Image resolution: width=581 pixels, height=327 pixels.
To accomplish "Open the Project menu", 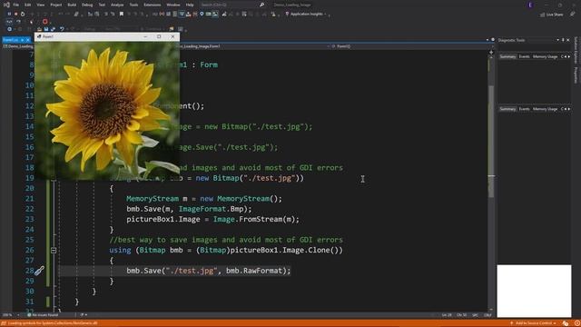I will click(x=56, y=5).
